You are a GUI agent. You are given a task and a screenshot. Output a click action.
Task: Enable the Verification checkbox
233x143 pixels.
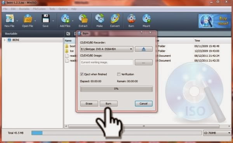[118, 74]
